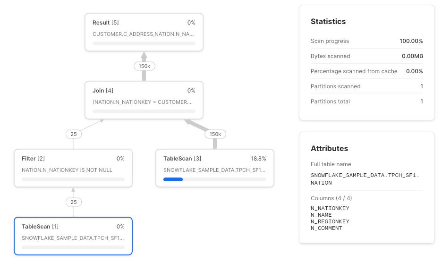442x271 pixels.
Task: Click the N_COMMENT column name
Action: [326, 228]
